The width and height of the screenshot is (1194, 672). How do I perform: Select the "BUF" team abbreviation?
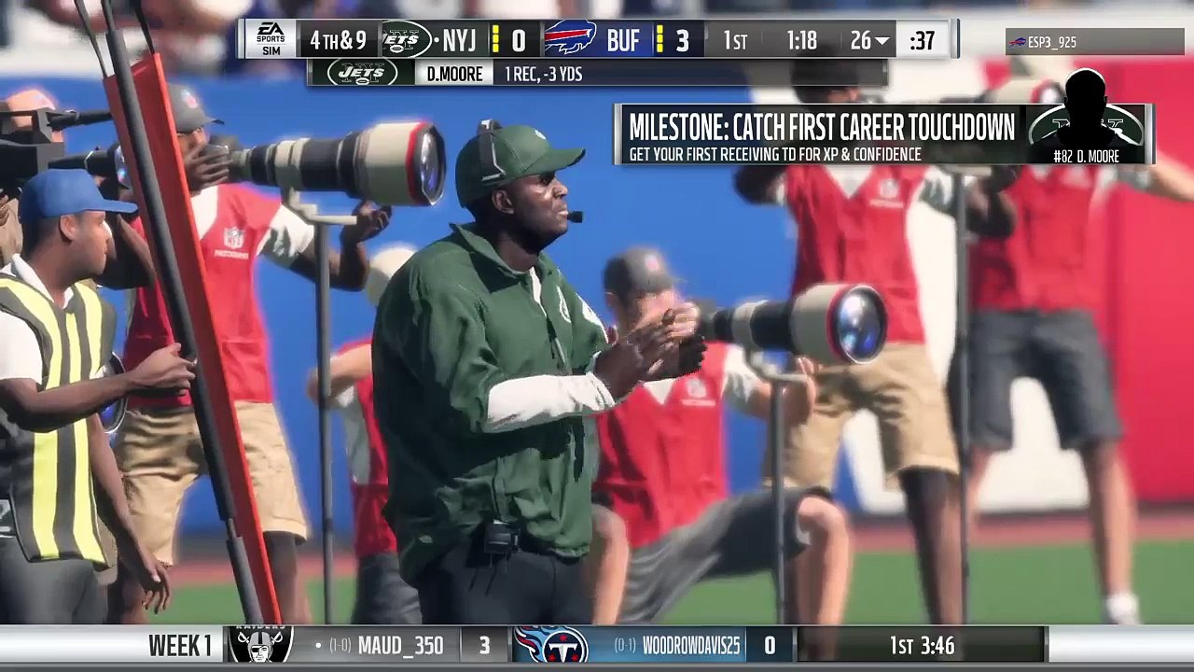tap(623, 41)
